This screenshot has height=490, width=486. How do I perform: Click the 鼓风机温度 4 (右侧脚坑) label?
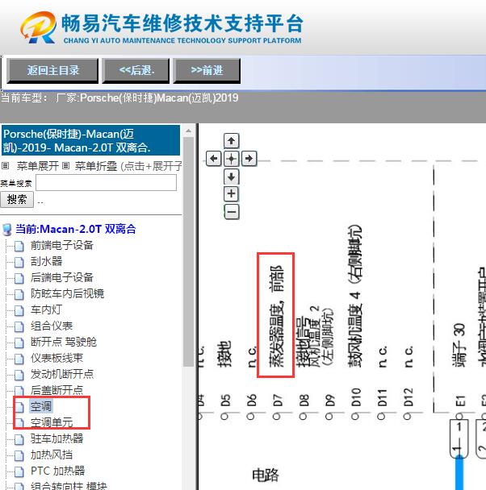coord(355,297)
